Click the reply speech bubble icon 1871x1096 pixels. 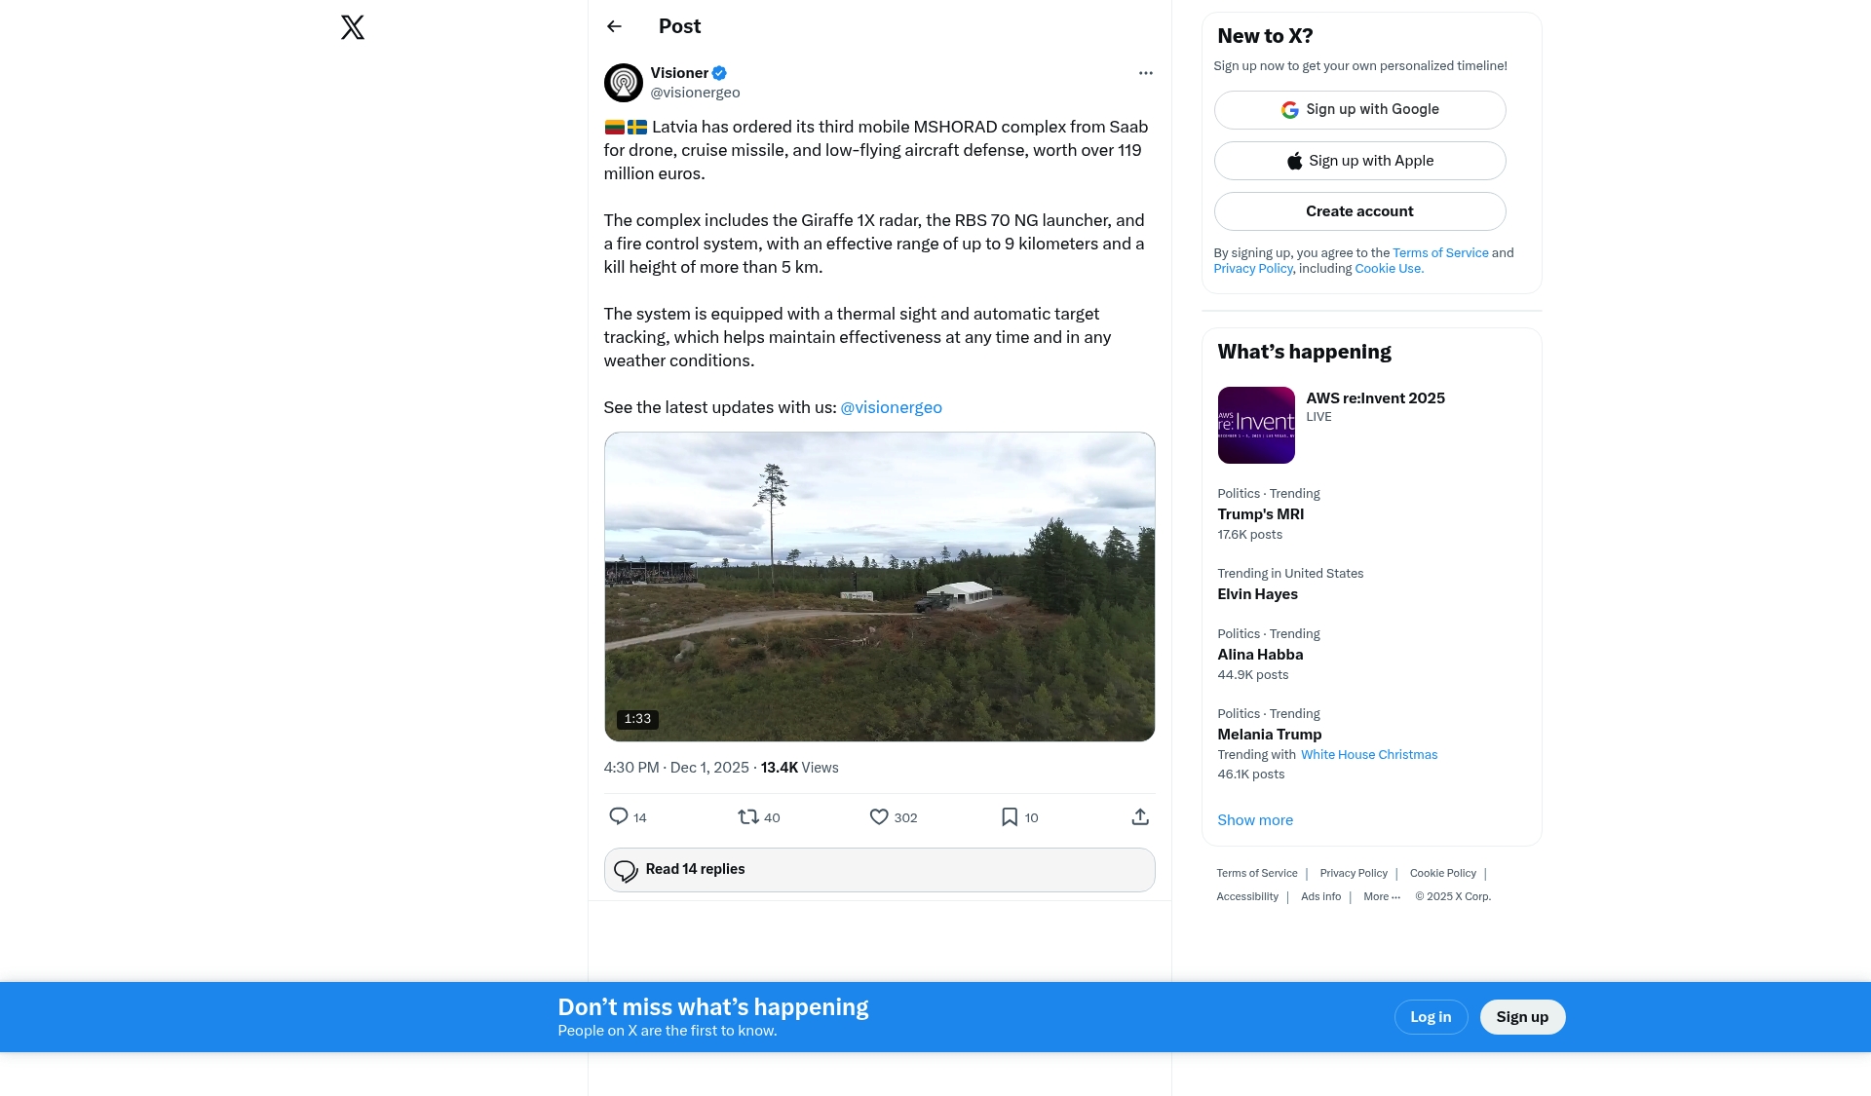click(x=619, y=816)
